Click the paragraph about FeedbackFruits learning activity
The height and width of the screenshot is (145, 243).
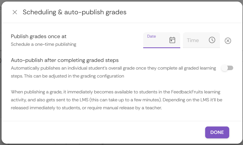pyautogui.click(x=115, y=92)
